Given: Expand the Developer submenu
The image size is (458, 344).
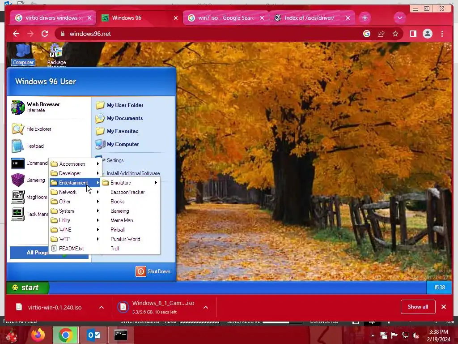Looking at the screenshot, I should [x=75, y=173].
